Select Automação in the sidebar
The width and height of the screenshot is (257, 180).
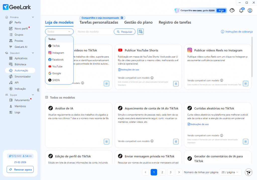(20, 70)
